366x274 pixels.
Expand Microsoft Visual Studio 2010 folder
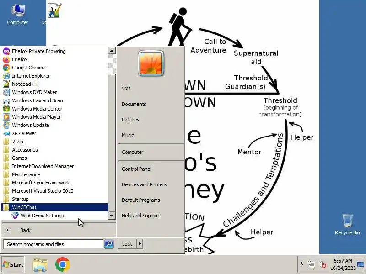tap(55, 191)
